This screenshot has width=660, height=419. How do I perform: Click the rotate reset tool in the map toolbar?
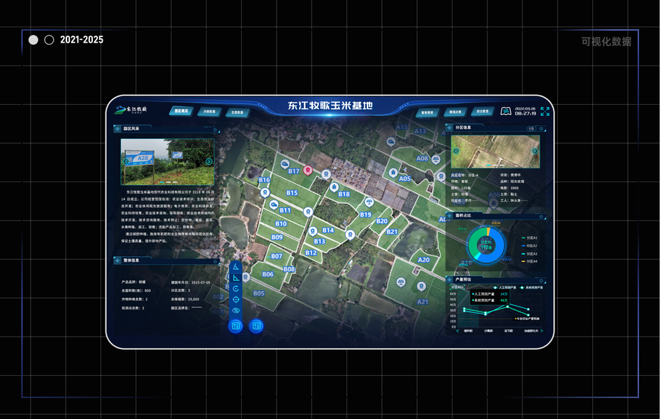pos(236,288)
